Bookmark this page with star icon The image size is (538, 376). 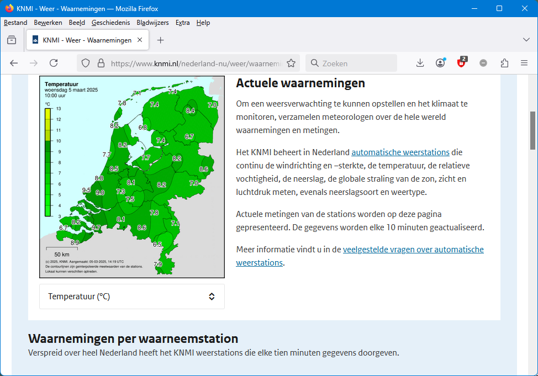point(291,63)
